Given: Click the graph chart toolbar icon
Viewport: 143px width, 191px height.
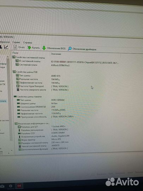Looking at the screenshot, I should tap(6, 47).
